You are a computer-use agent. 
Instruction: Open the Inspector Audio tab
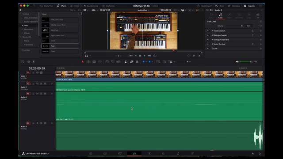220,16
